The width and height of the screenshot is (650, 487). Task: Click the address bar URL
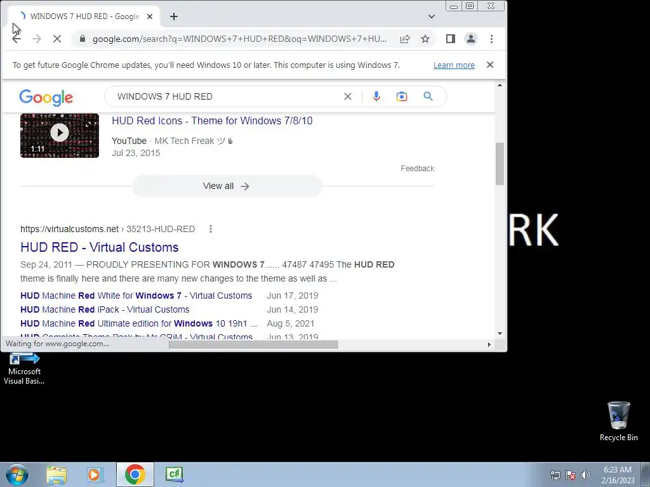coord(239,39)
